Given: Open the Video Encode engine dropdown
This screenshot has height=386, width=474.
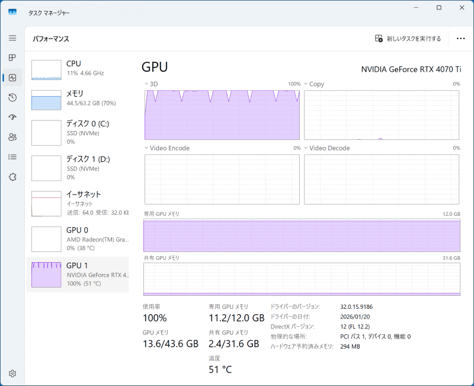Looking at the screenshot, I should click(x=167, y=148).
